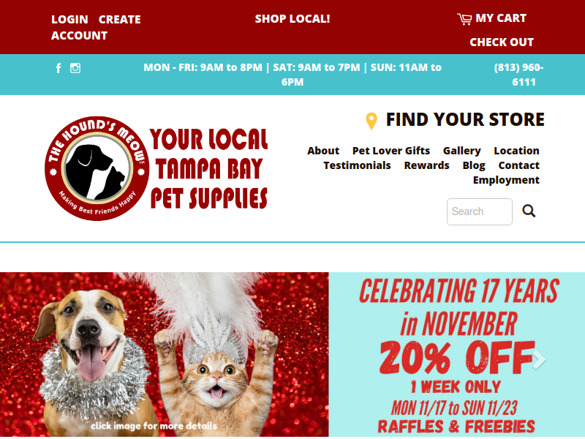Image resolution: width=585 pixels, height=439 pixels.
Task: Click the magnifying glass search icon
Action: click(x=529, y=211)
